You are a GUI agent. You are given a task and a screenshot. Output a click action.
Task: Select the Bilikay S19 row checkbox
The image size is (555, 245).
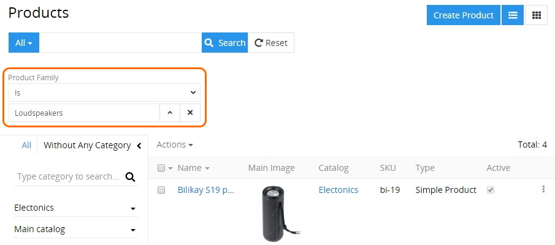pyautogui.click(x=161, y=190)
